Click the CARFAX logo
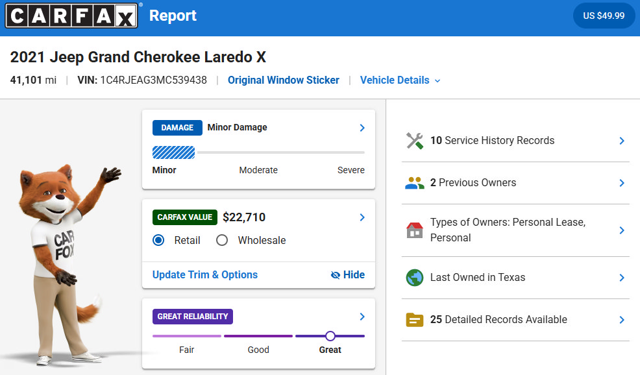Viewport: 640px width, 375px height. (x=71, y=16)
